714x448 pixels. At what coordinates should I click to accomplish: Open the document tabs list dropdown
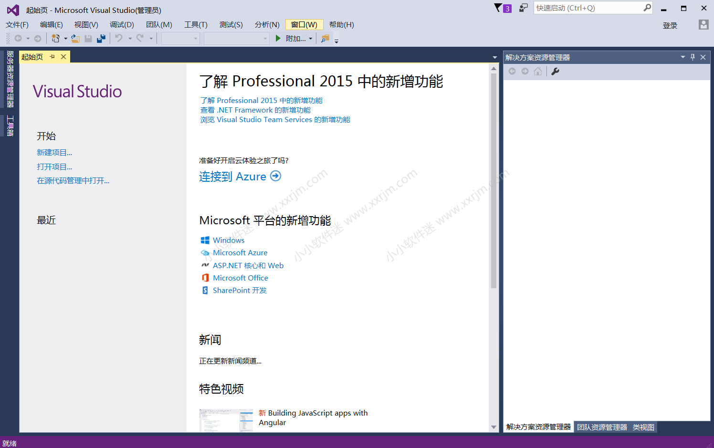495,57
